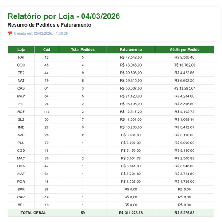The width and height of the screenshot is (222, 222).
Task: Click the COC faturamento value R$ 43.048,00
Action: [x=131, y=65]
